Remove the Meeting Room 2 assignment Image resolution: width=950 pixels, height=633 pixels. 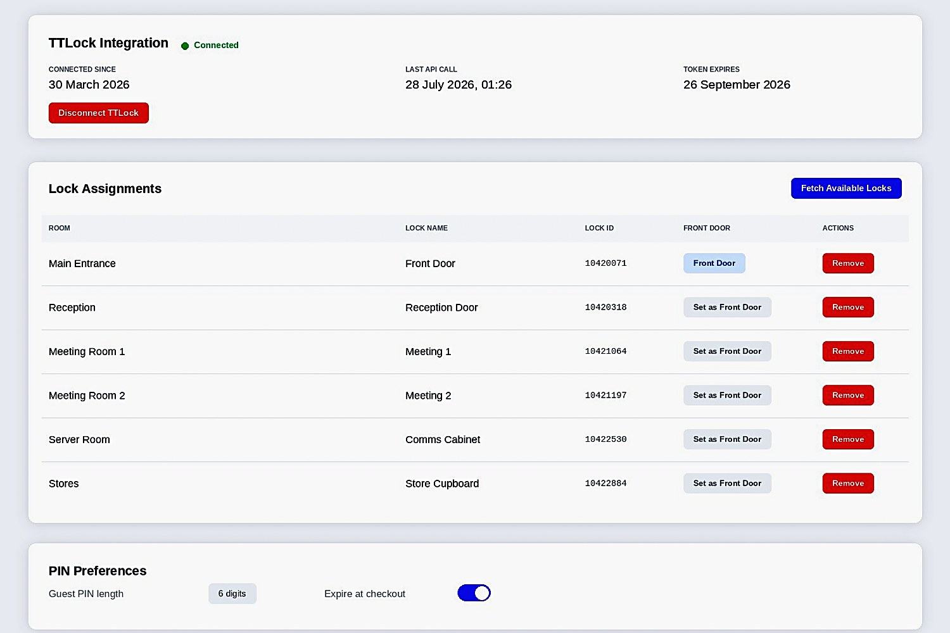click(848, 395)
